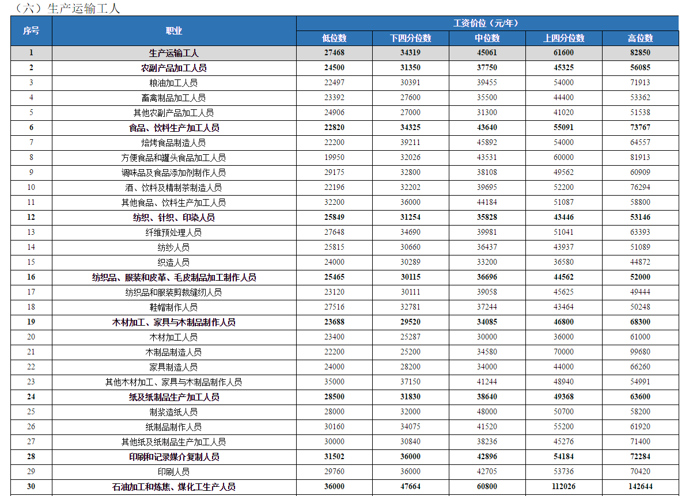
Task: Select the 纺织、针织、印染人员 cell
Action: coord(174,218)
